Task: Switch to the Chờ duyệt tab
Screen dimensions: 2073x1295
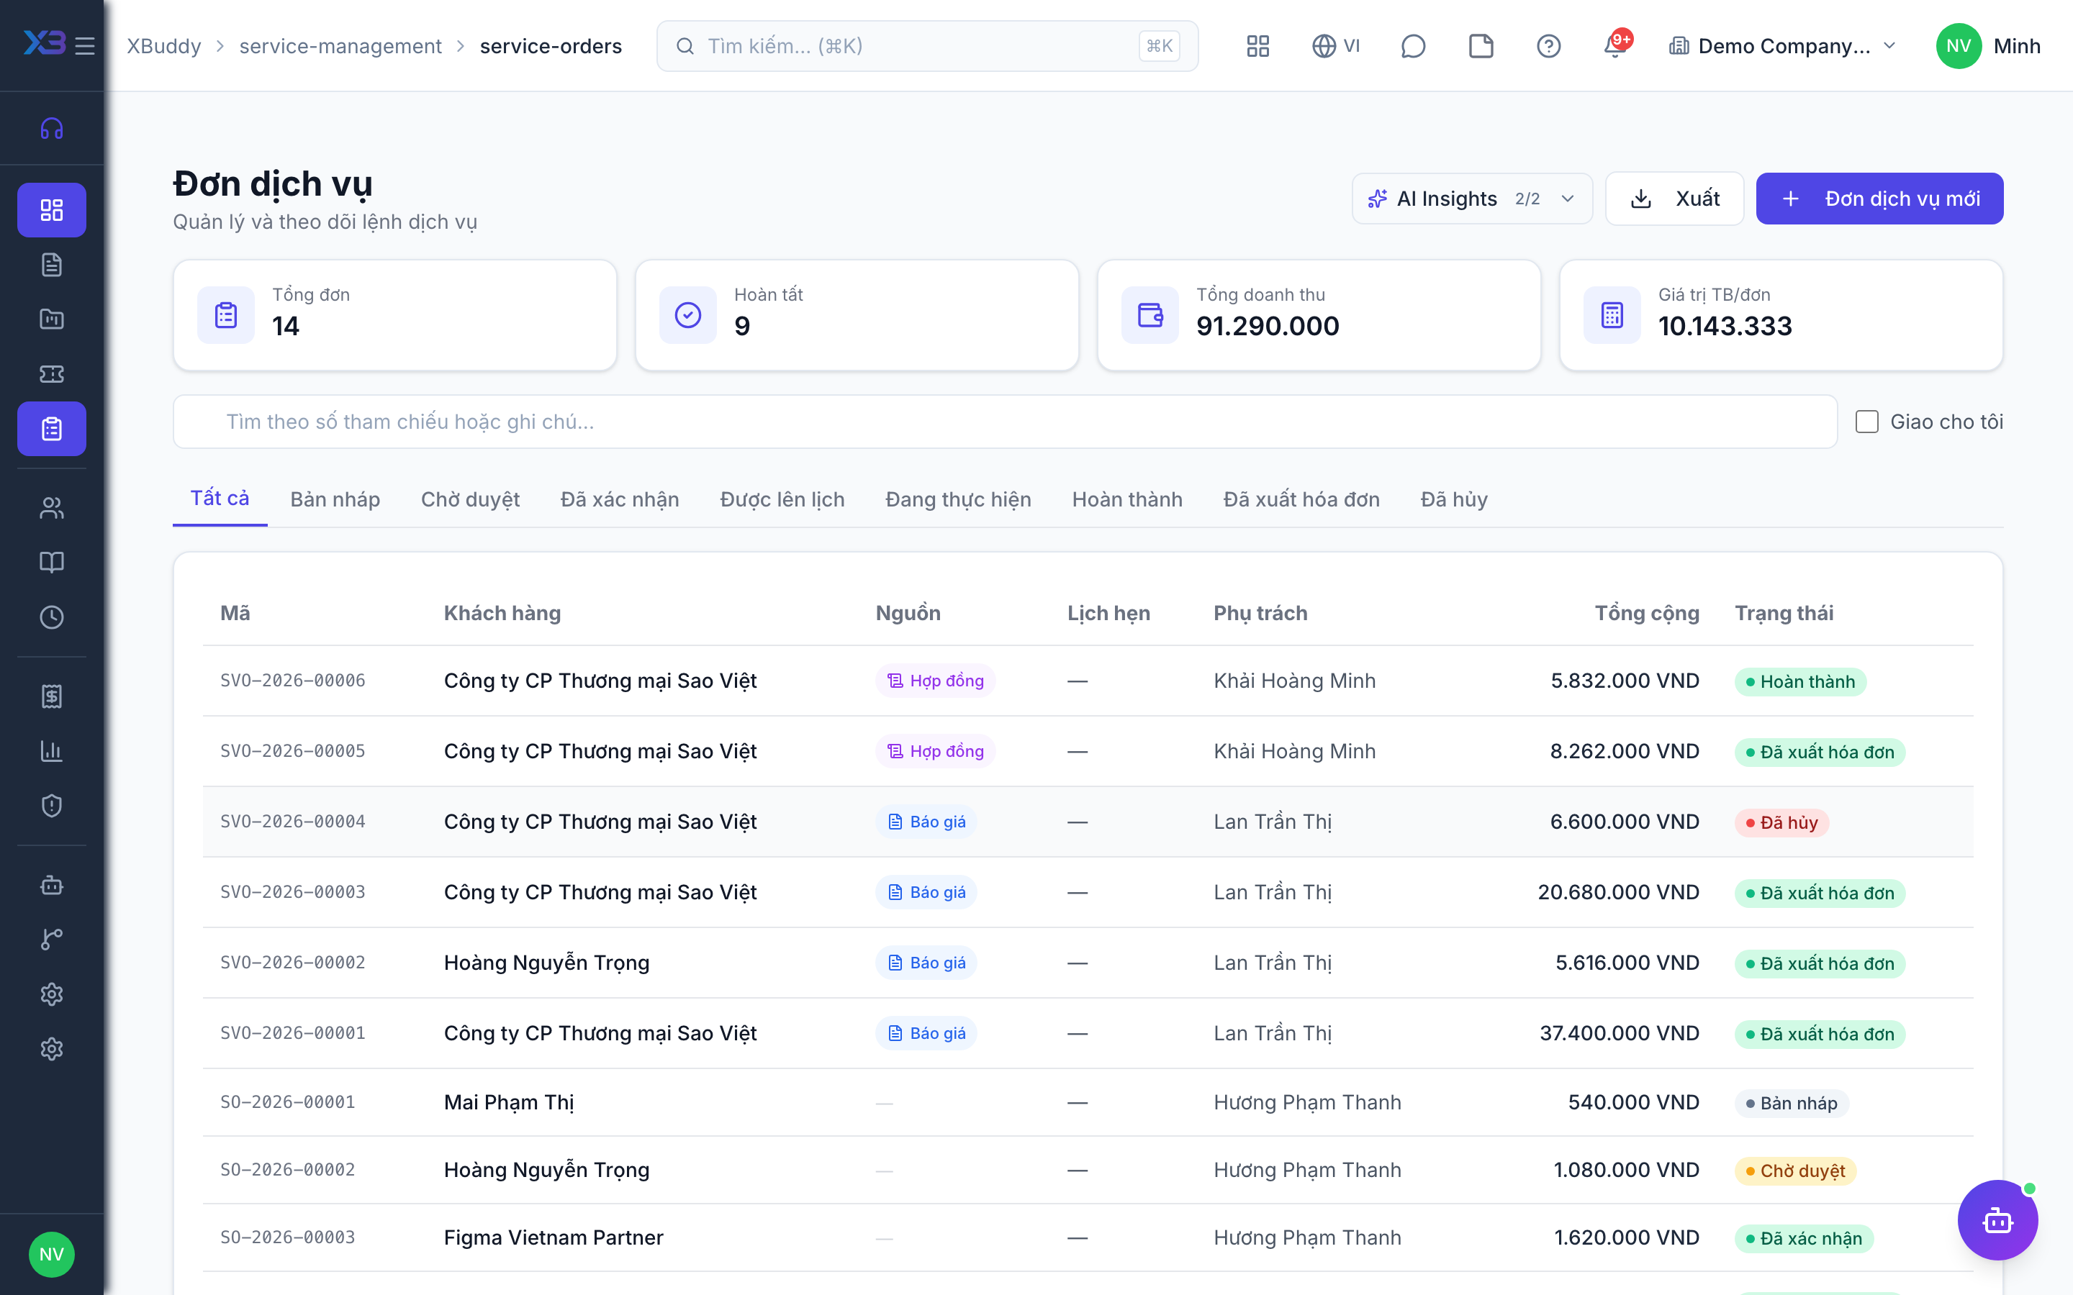Action: pyautogui.click(x=470, y=499)
